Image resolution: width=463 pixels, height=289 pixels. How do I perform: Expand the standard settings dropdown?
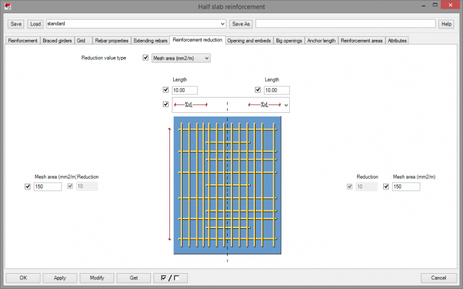222,23
